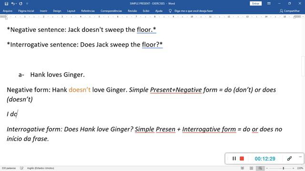Click the '330 palavras' word count

pyautogui.click(x=9, y=168)
